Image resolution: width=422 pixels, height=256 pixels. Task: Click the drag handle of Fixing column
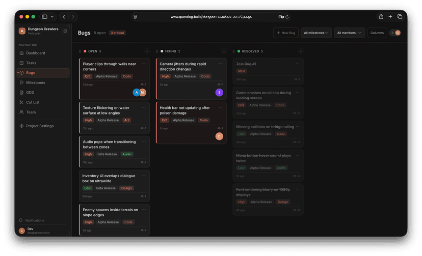(156, 51)
